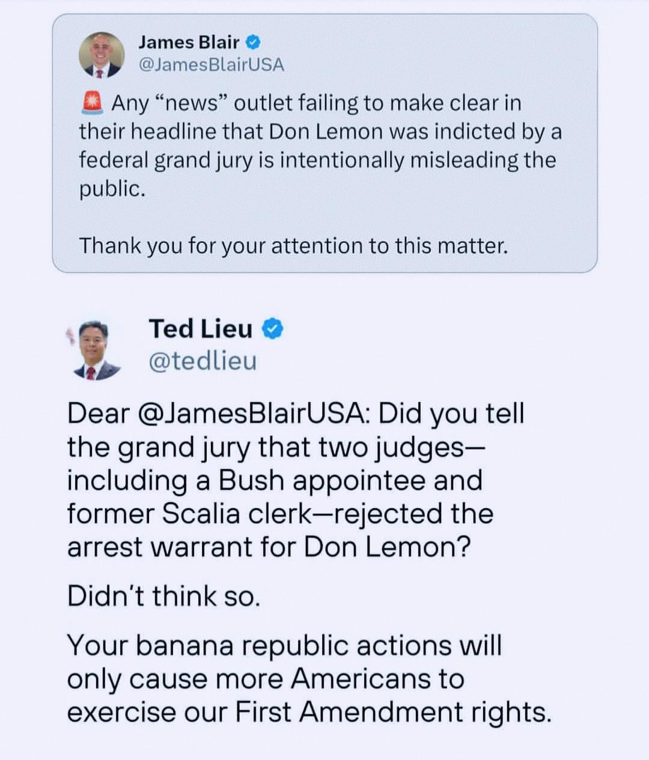Open Ted Lieu's display name link
Screen dimensions: 649x760
[x=200, y=329]
